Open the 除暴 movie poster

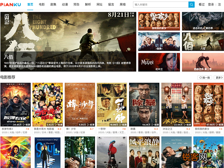[144, 105]
